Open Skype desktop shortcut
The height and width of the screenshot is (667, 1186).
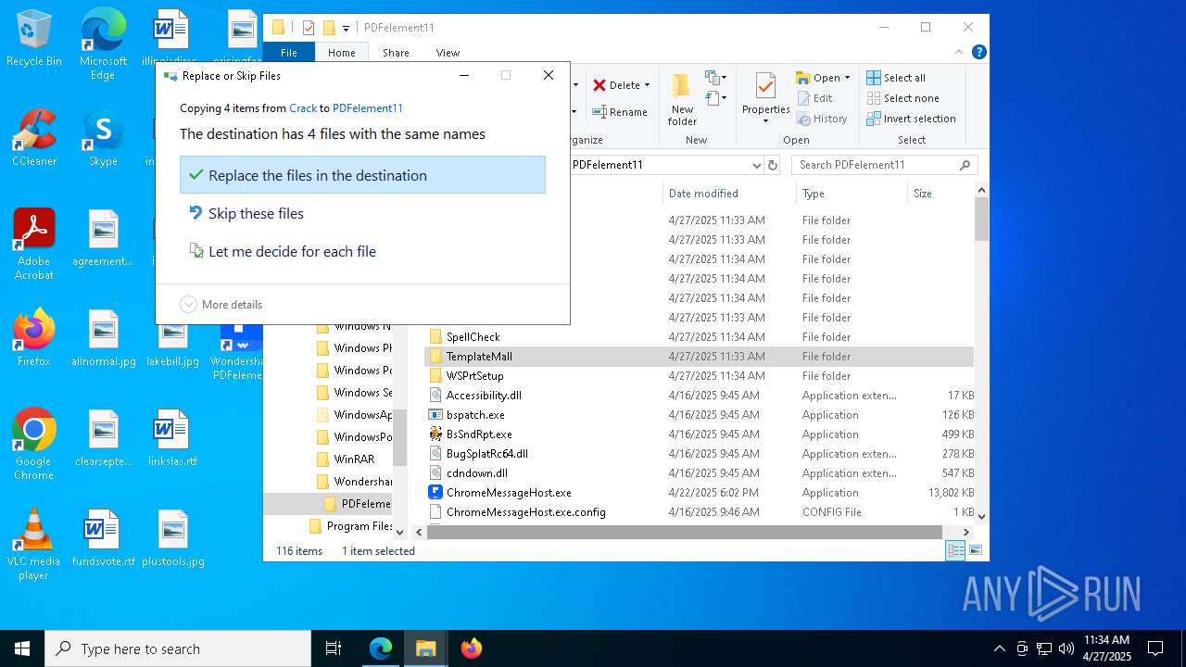103,138
